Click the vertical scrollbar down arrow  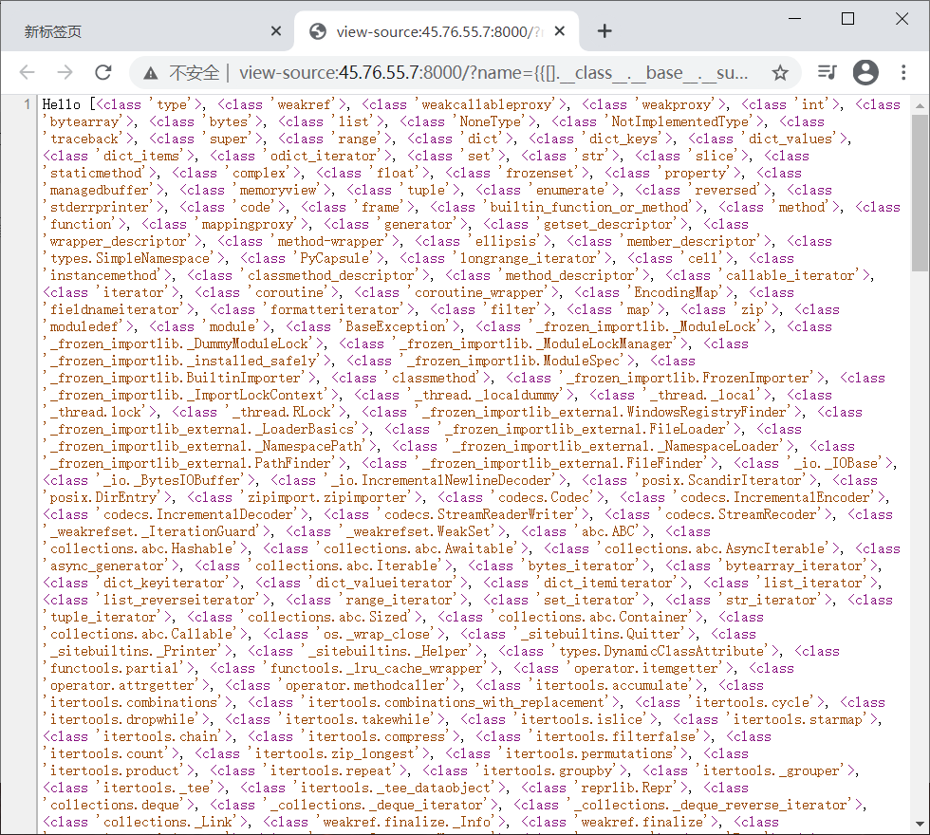pos(920,824)
